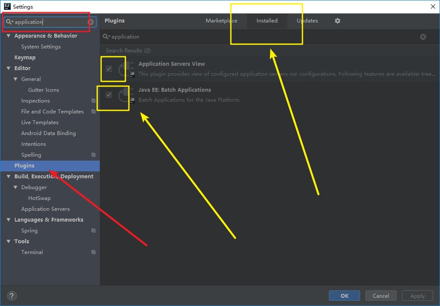Collapse the General subsection arrow
This screenshot has width=440, height=306.
tap(16, 79)
